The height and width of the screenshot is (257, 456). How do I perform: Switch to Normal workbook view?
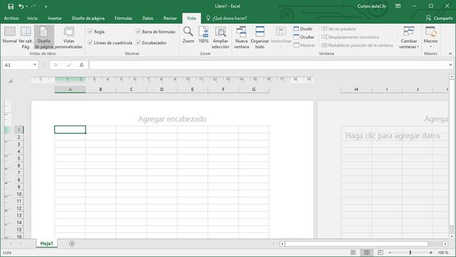point(10,35)
